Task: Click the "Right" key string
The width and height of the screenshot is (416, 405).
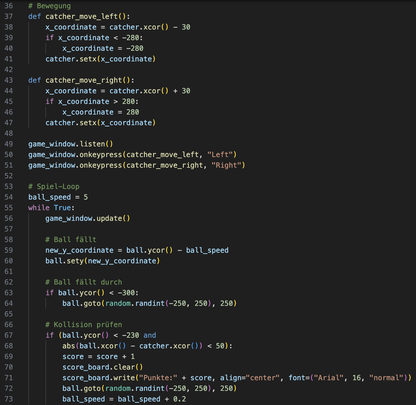Action: pyautogui.click(x=226, y=165)
